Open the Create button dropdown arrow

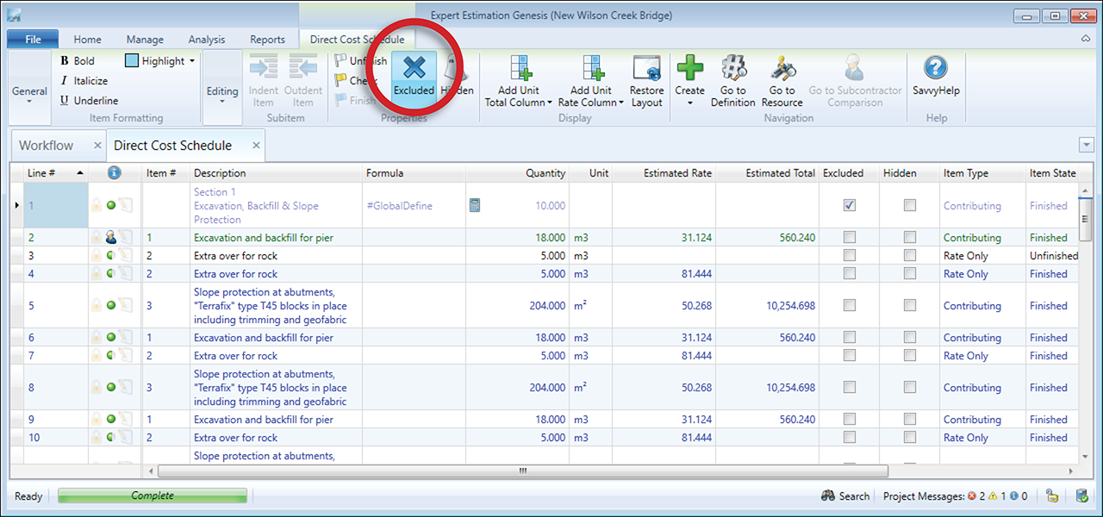point(690,103)
